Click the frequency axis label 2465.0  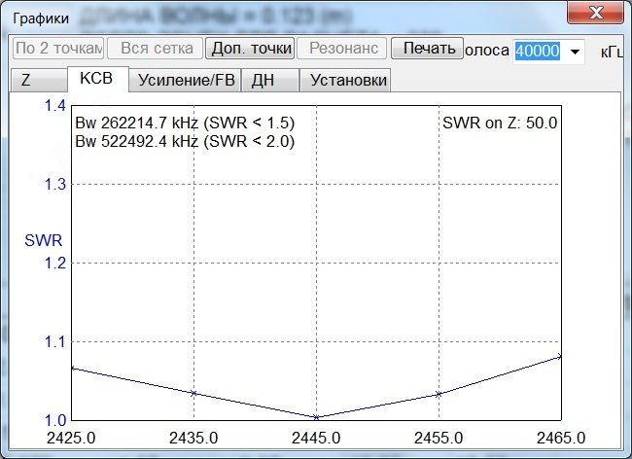tap(561, 438)
